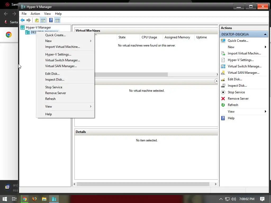Click the Up one level folder icon
Image resolution: width=271 pixels, height=203 pixels.
[x=37, y=20]
